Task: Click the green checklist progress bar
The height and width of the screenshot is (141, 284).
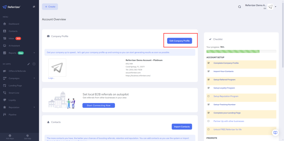Action: pyautogui.click(x=233, y=51)
